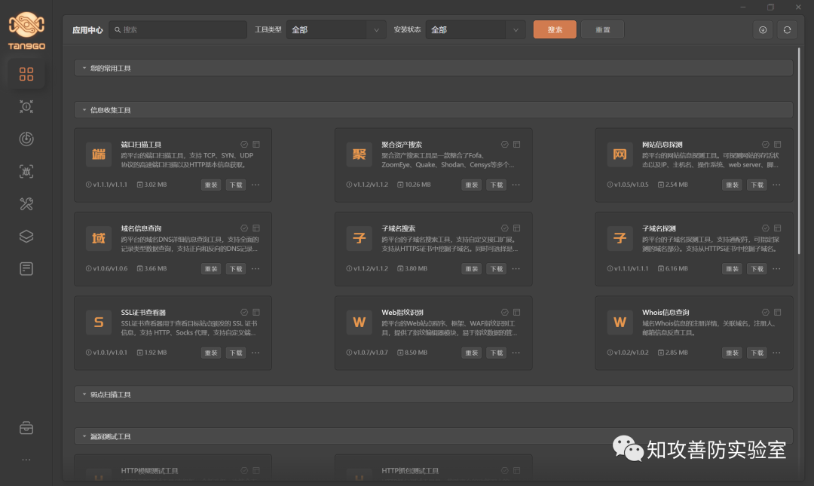Open the wrench tools icon in sidebar
814x486 pixels.
click(x=26, y=203)
